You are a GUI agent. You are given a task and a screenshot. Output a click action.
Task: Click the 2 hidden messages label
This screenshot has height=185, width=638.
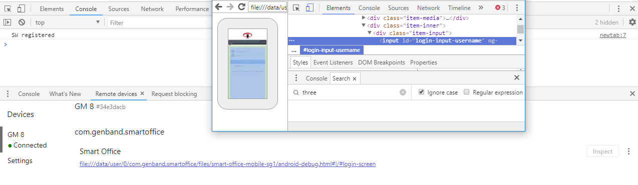click(606, 22)
